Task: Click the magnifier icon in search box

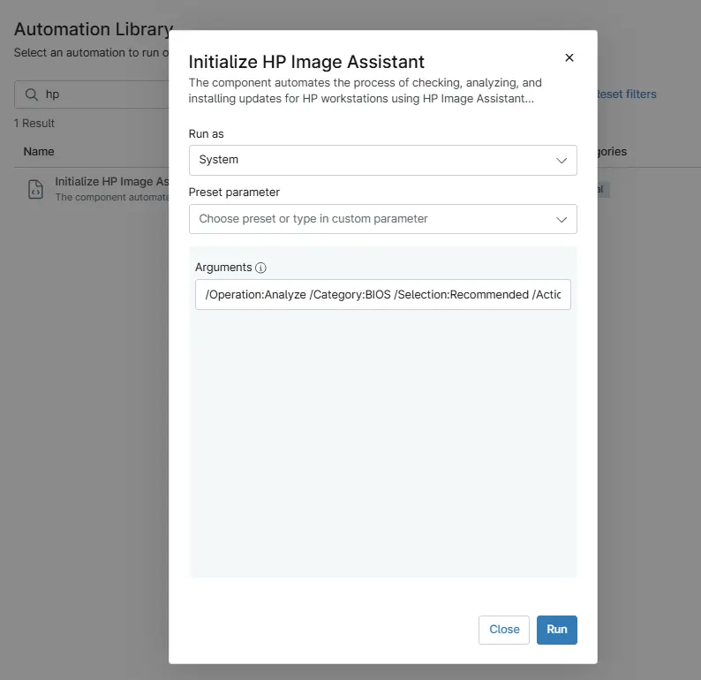Action: [31, 94]
